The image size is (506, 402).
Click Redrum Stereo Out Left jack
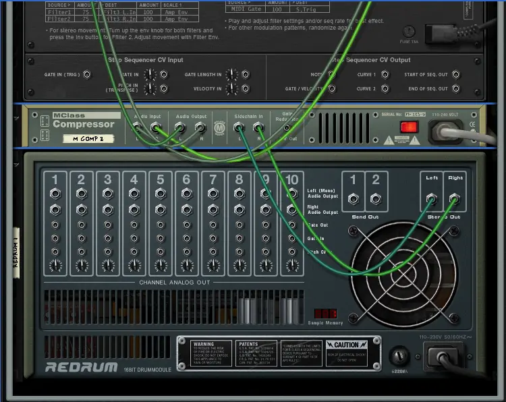(432, 199)
